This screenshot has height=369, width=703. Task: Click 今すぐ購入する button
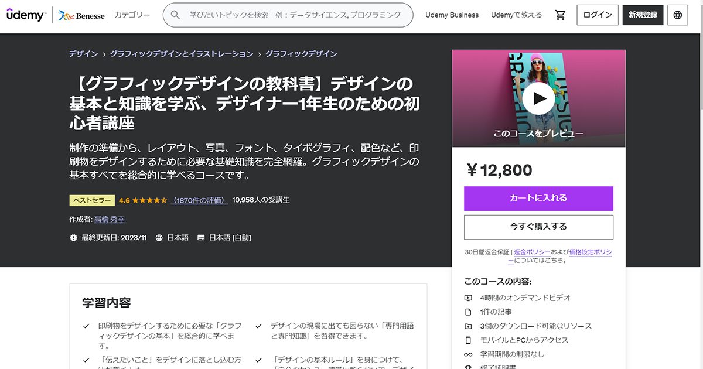pyautogui.click(x=538, y=227)
